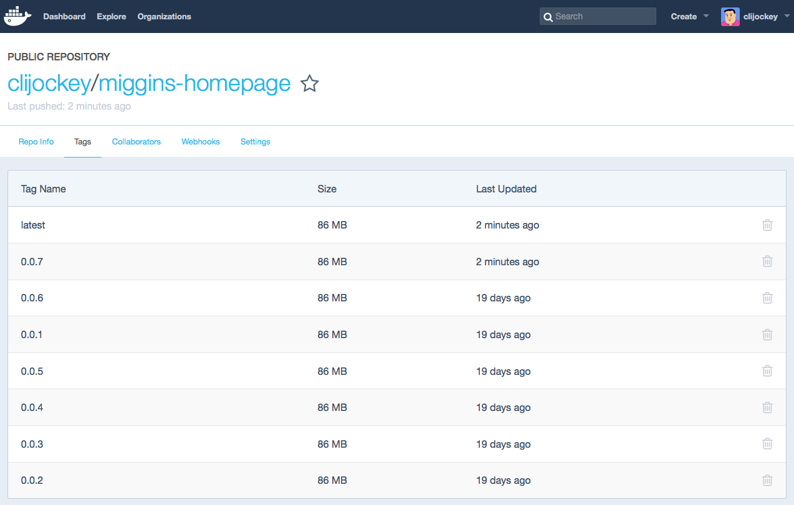The image size is (794, 505).
Task: Click the 'Last pushed: 2 minutes ago' text
Action: pos(69,106)
